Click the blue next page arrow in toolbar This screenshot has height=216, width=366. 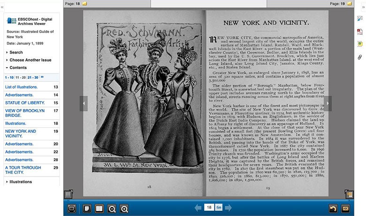coord(229,208)
